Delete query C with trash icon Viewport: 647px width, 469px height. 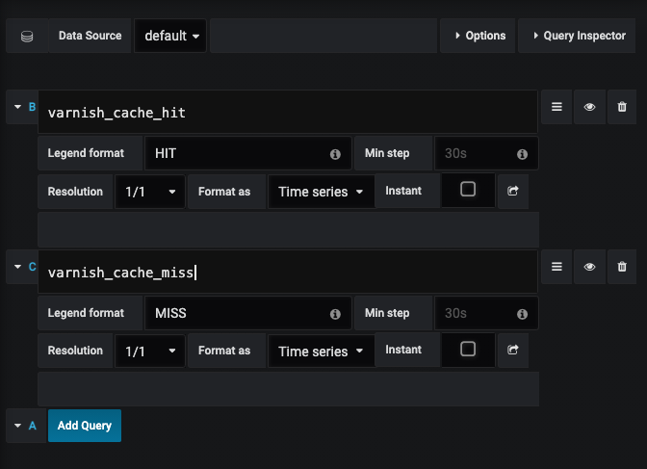[x=622, y=267]
